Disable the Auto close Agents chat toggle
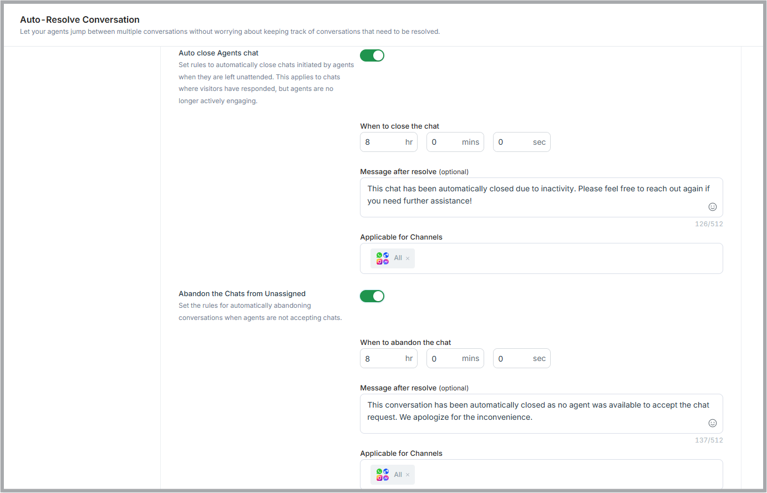The width and height of the screenshot is (767, 493). [372, 55]
